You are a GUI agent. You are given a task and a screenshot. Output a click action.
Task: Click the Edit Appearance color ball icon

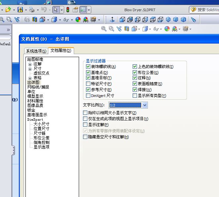coord(78,20)
